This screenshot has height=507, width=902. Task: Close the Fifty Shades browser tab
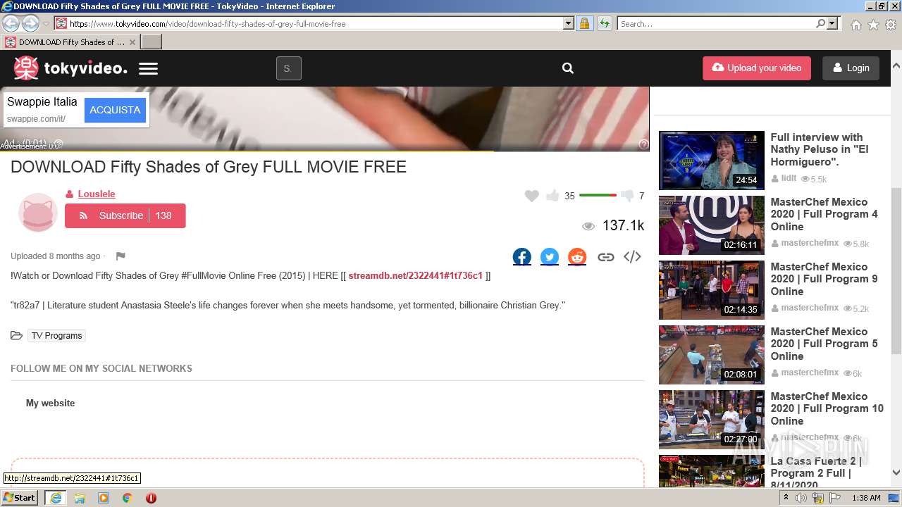[x=132, y=42]
